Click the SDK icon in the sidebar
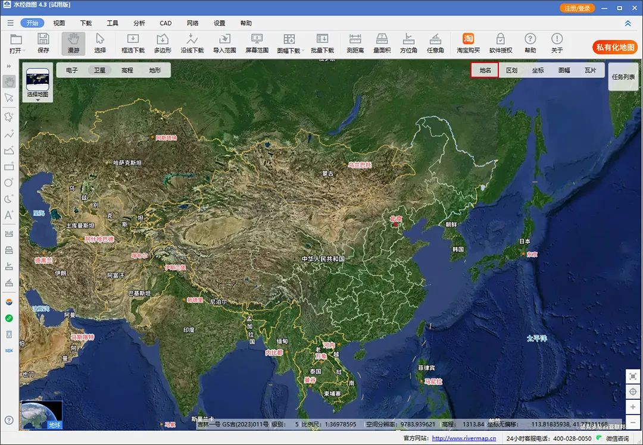This screenshot has height=445, width=643. (9, 351)
